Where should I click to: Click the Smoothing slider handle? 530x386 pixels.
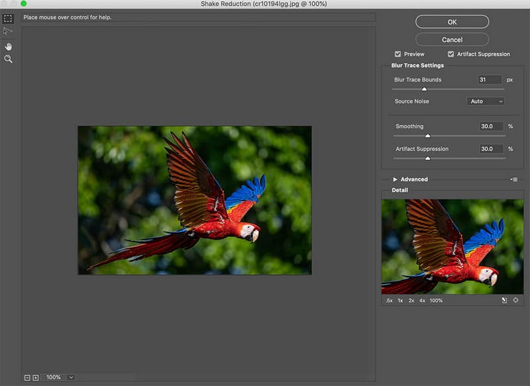[x=427, y=136]
